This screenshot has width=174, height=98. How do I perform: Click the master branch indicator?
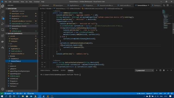[x=8, y=94]
